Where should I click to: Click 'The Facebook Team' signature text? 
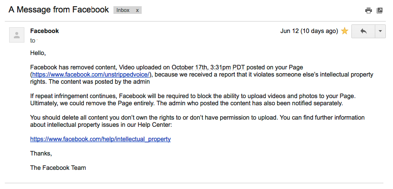[58, 167]
